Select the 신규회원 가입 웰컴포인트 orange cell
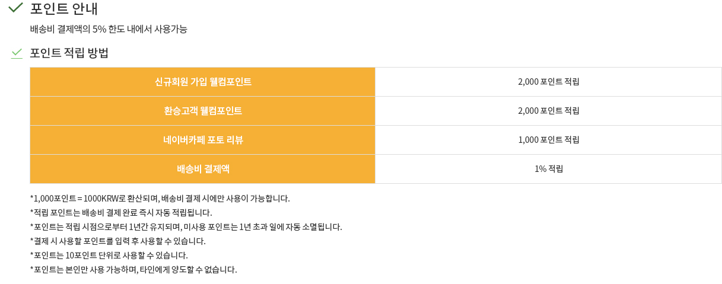 tap(203, 82)
